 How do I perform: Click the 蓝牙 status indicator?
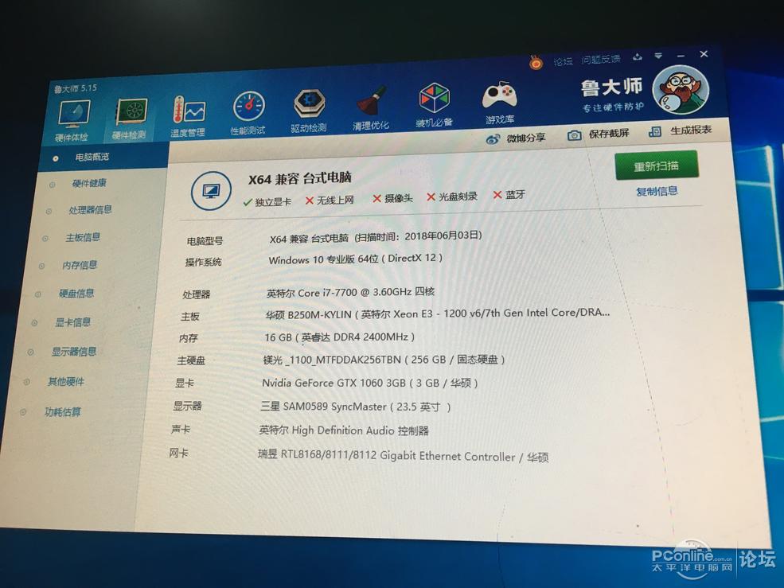509,194
